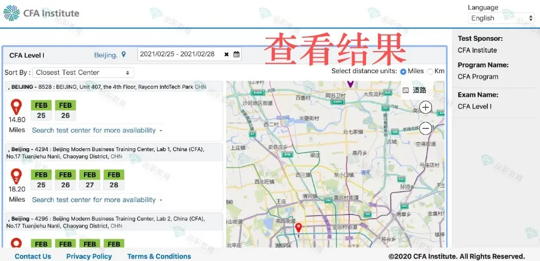Viewport: 540px width, 261px height.
Task: Clear the date range with the X icon
Action: coord(226,55)
